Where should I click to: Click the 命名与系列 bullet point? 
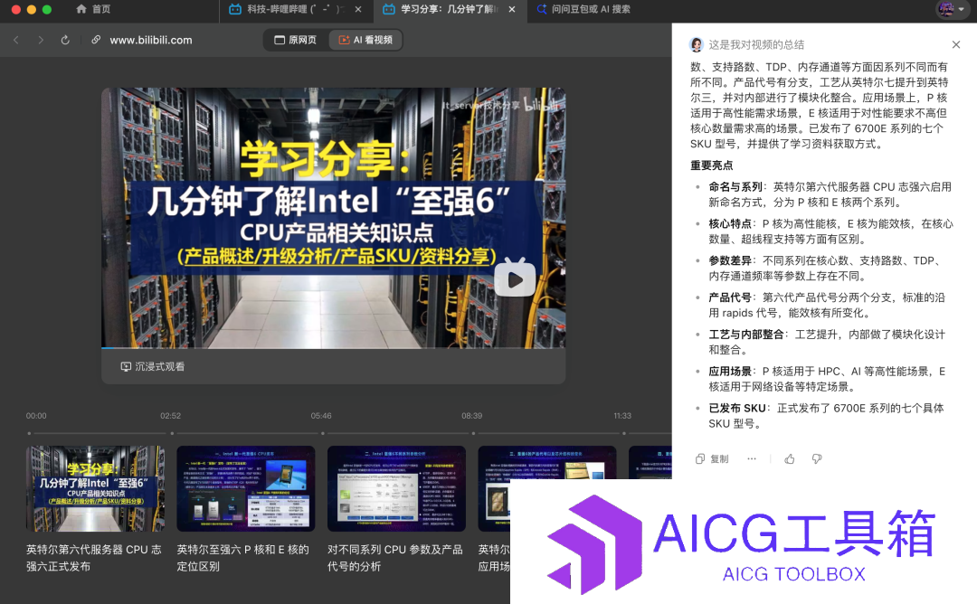[830, 194]
